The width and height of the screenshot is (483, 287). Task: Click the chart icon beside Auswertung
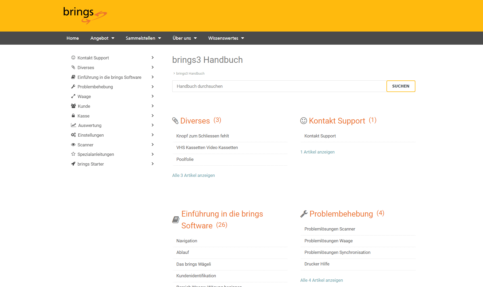[x=73, y=125]
